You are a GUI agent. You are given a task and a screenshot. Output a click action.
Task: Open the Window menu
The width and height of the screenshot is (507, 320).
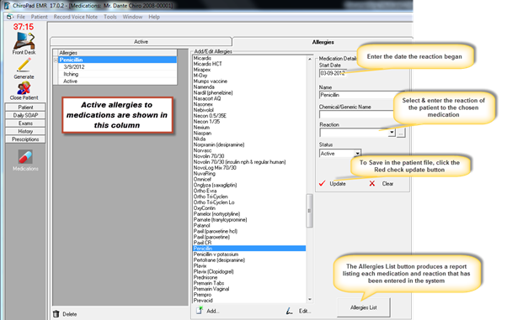[x=132, y=17]
